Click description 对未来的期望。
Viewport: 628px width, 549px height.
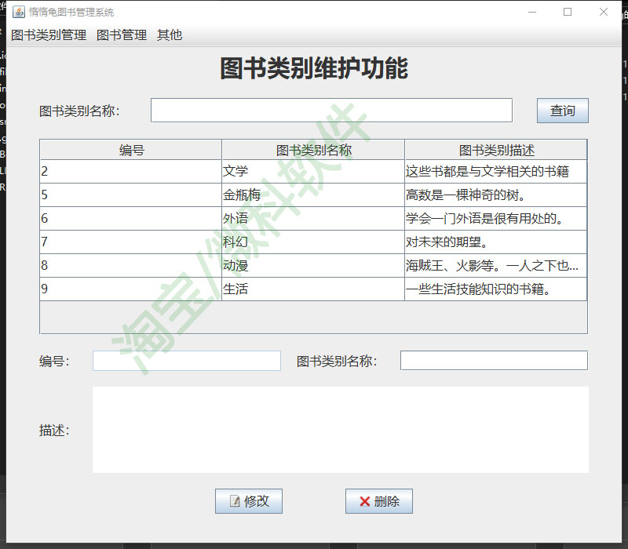point(496,242)
